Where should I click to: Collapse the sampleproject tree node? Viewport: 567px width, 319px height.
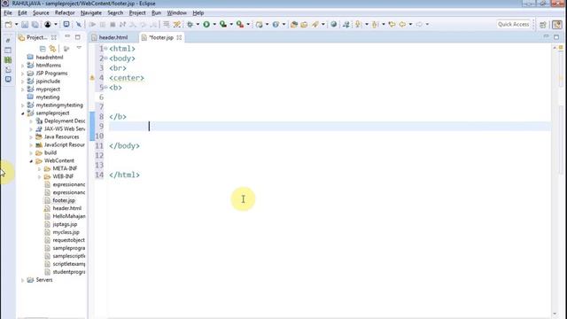(23, 113)
